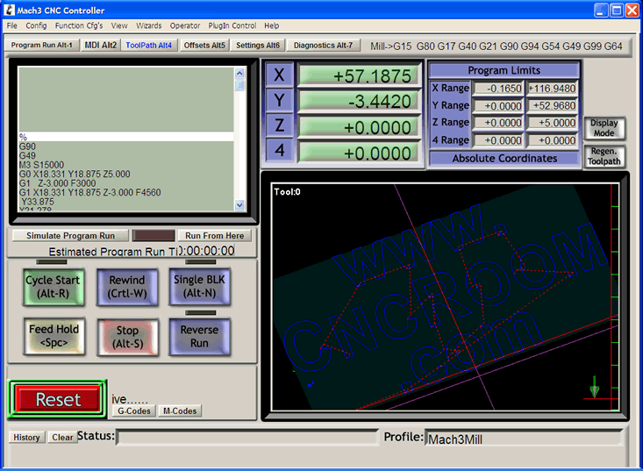Click the Absolute Coordinates label
The width and height of the screenshot is (643, 471).
tap(504, 158)
